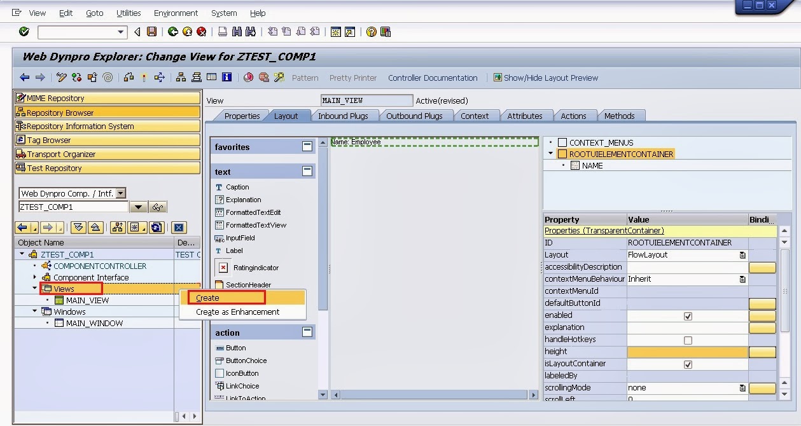Image resolution: width=801 pixels, height=426 pixels.
Task: Click the Save disk icon in toolbar
Action: point(151,32)
